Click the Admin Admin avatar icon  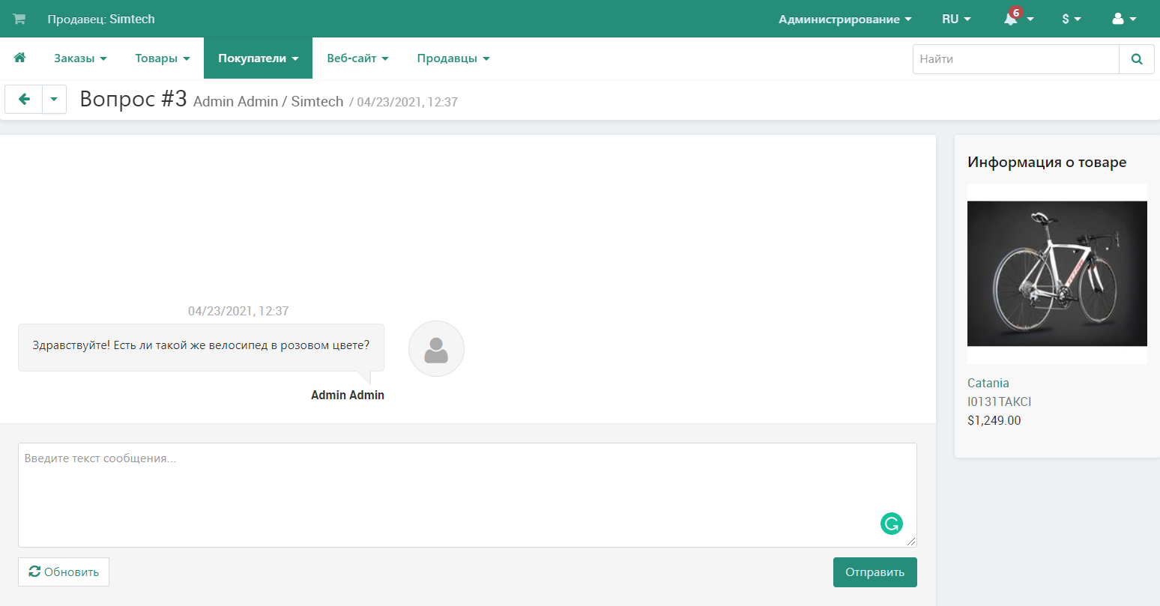tap(436, 349)
